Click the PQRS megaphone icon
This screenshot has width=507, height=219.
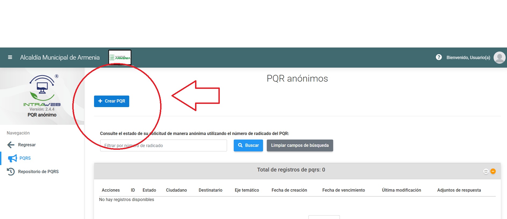click(x=12, y=158)
